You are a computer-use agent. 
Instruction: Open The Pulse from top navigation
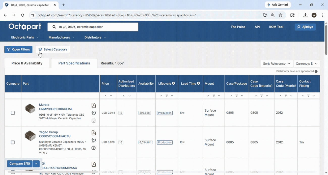click(238, 27)
